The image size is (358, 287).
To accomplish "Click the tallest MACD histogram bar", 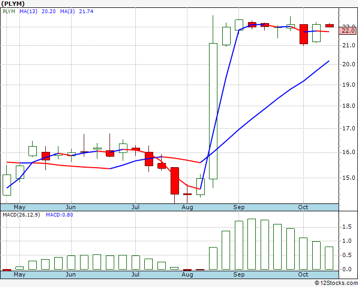I will (x=252, y=244).
